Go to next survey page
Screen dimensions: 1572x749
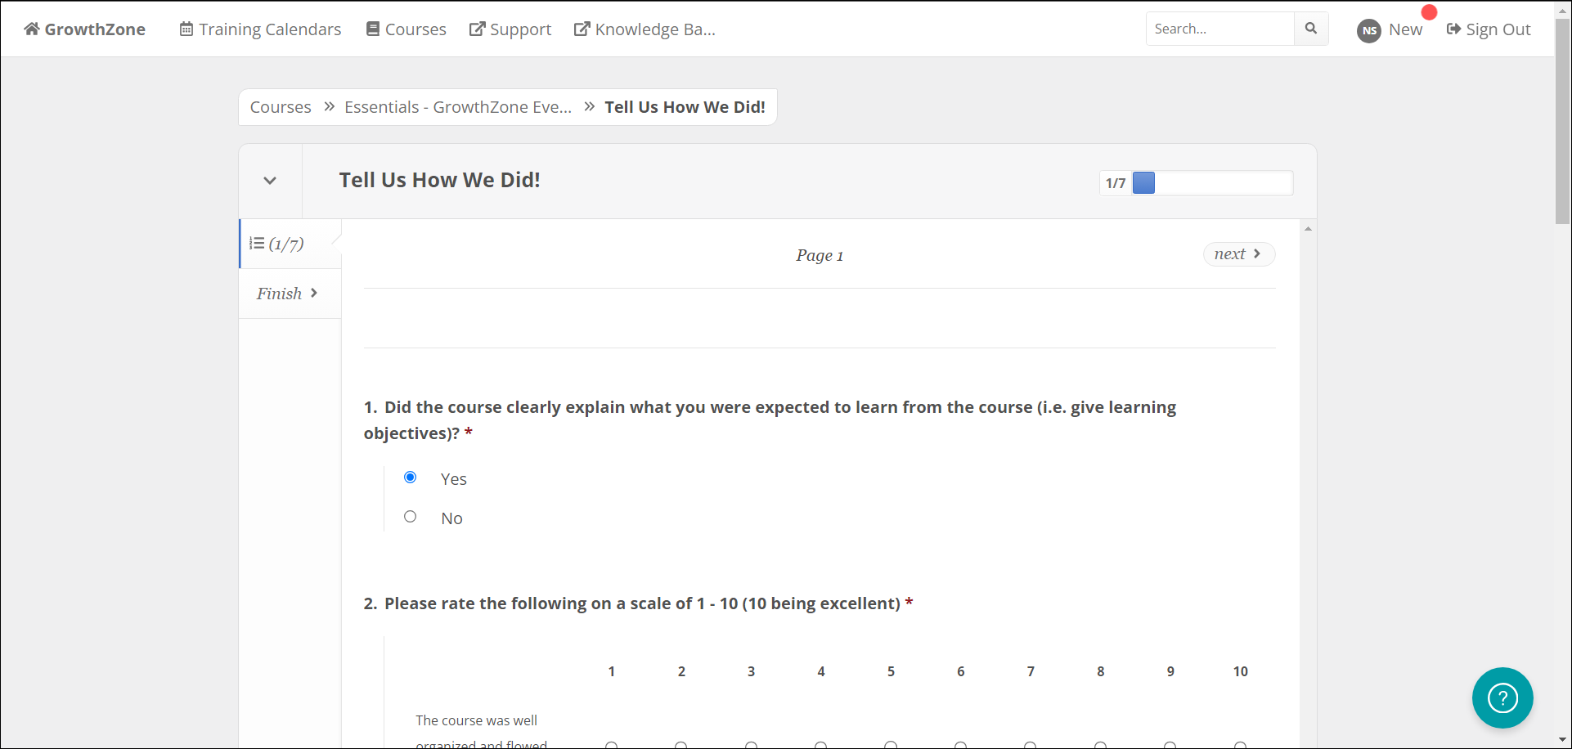click(1238, 254)
